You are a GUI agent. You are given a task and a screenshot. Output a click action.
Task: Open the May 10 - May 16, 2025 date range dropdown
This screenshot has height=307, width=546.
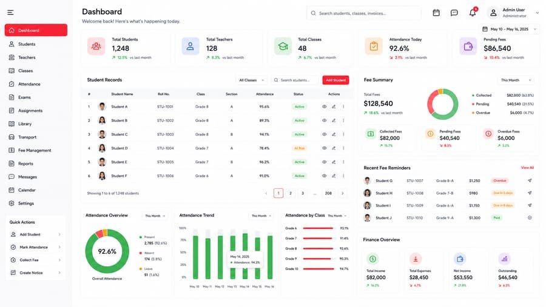(510, 29)
